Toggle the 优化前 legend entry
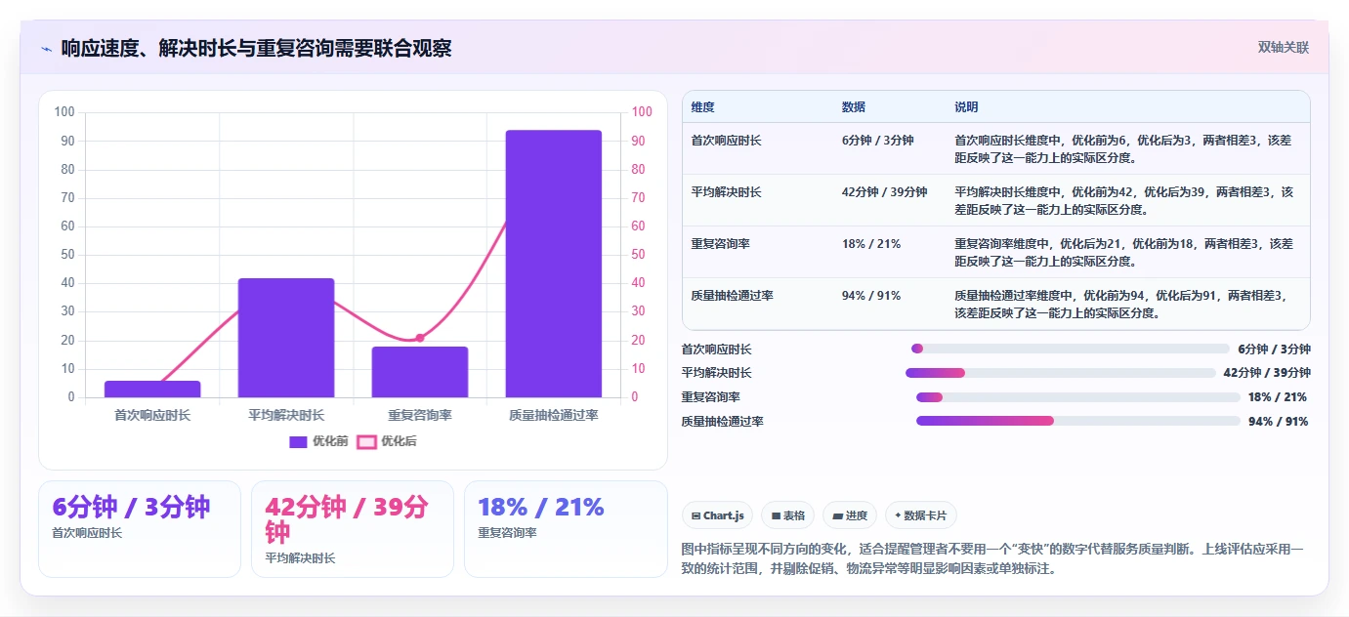 (318, 441)
